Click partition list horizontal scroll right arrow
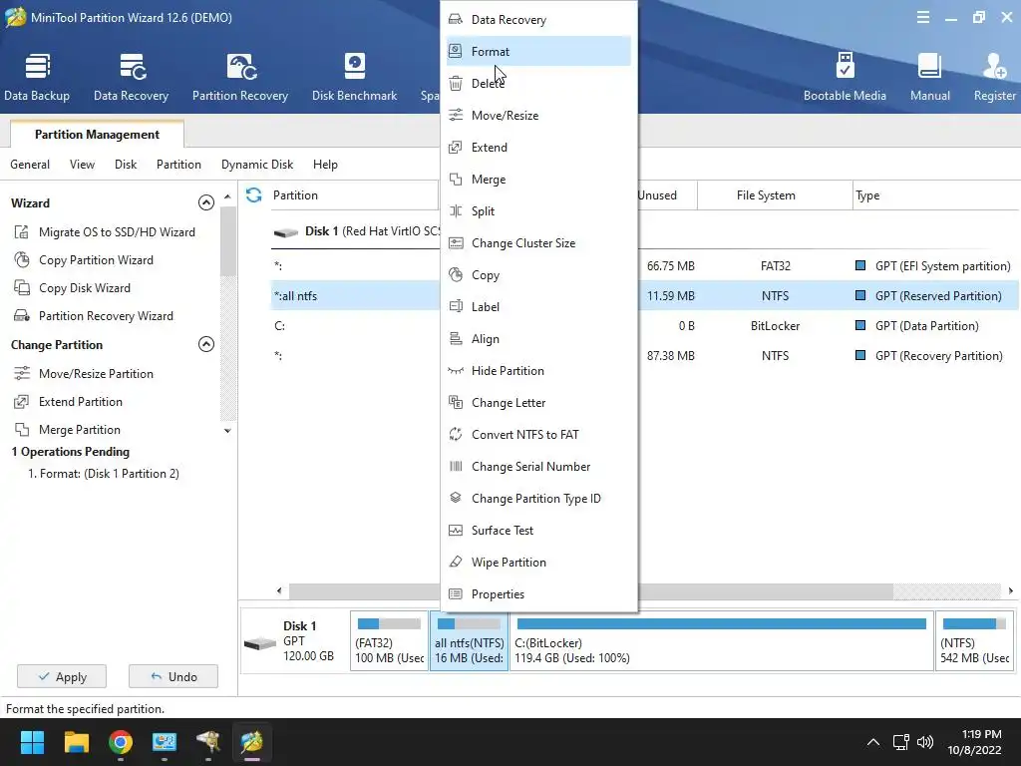Screen dimensions: 1021x766 (x=1011, y=590)
